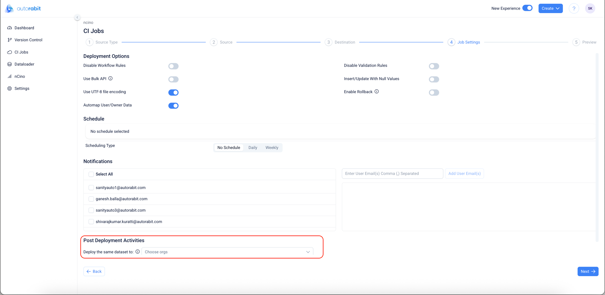The width and height of the screenshot is (605, 295).
Task: Click the Next button
Action: (x=588, y=271)
